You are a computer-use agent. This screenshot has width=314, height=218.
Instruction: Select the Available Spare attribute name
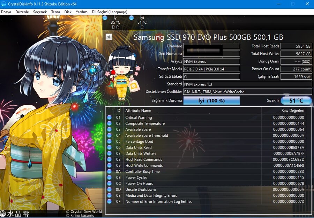pos(138,129)
